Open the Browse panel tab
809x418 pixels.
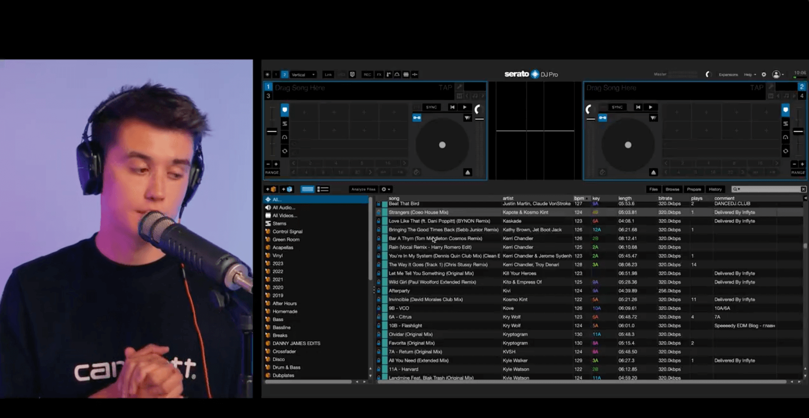click(x=672, y=189)
